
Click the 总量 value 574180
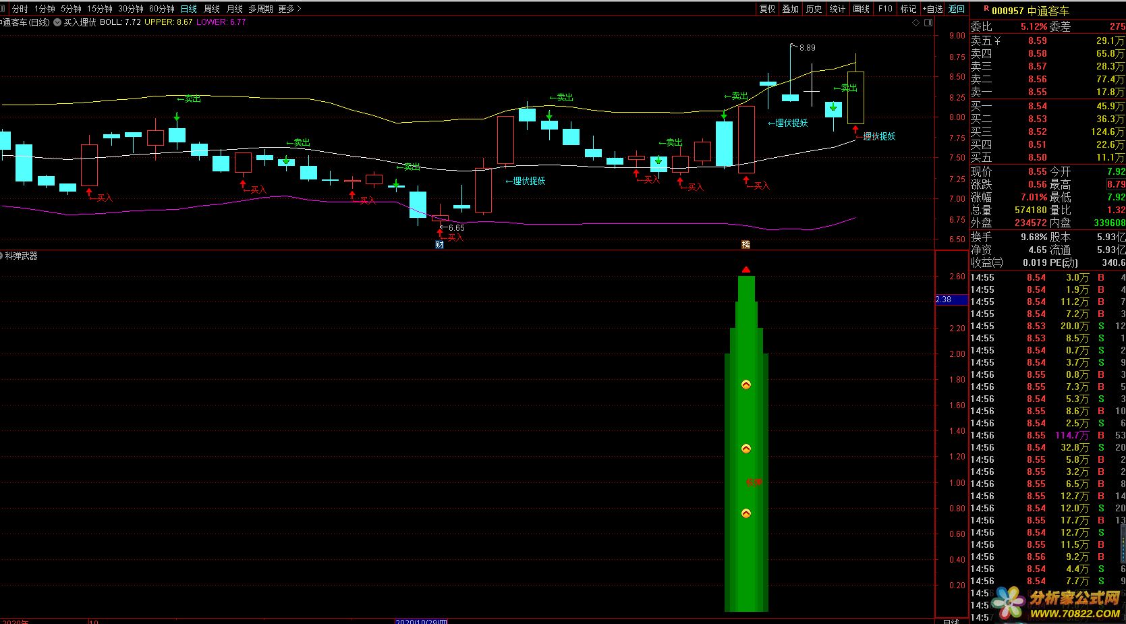click(x=1031, y=210)
